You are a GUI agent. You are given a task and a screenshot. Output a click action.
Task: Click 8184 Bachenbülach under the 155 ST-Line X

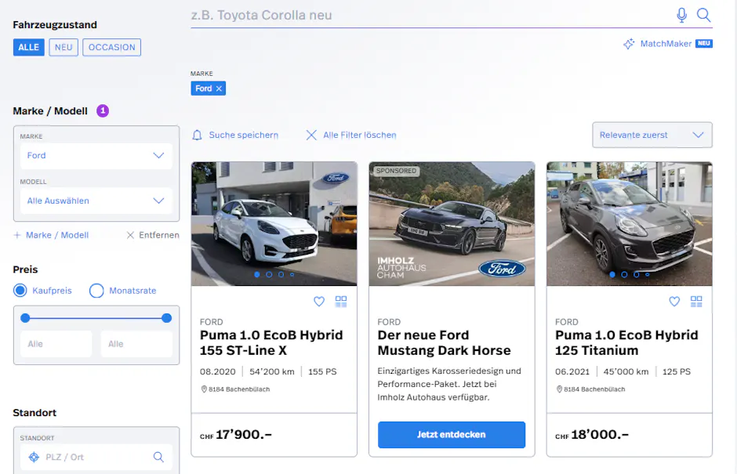(x=239, y=389)
